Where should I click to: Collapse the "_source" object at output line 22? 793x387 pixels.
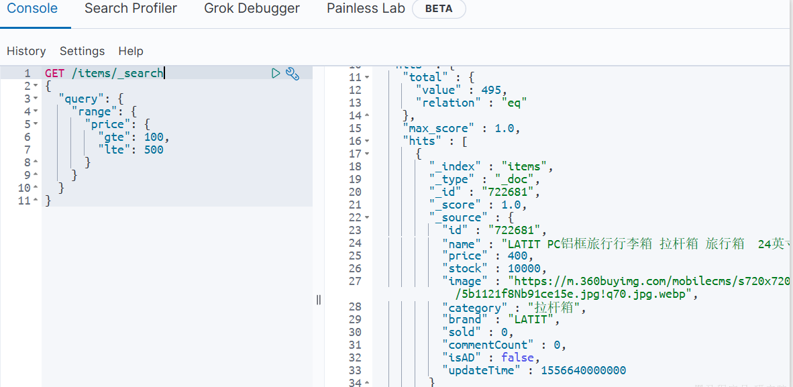click(x=367, y=217)
